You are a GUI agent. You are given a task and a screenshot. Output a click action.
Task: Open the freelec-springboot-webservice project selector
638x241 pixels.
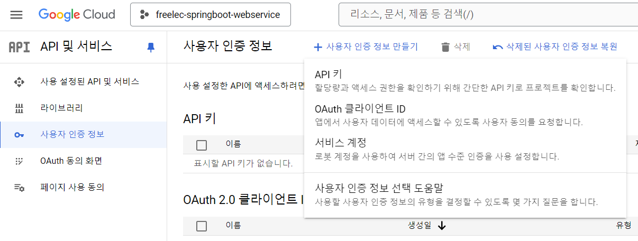click(x=211, y=15)
